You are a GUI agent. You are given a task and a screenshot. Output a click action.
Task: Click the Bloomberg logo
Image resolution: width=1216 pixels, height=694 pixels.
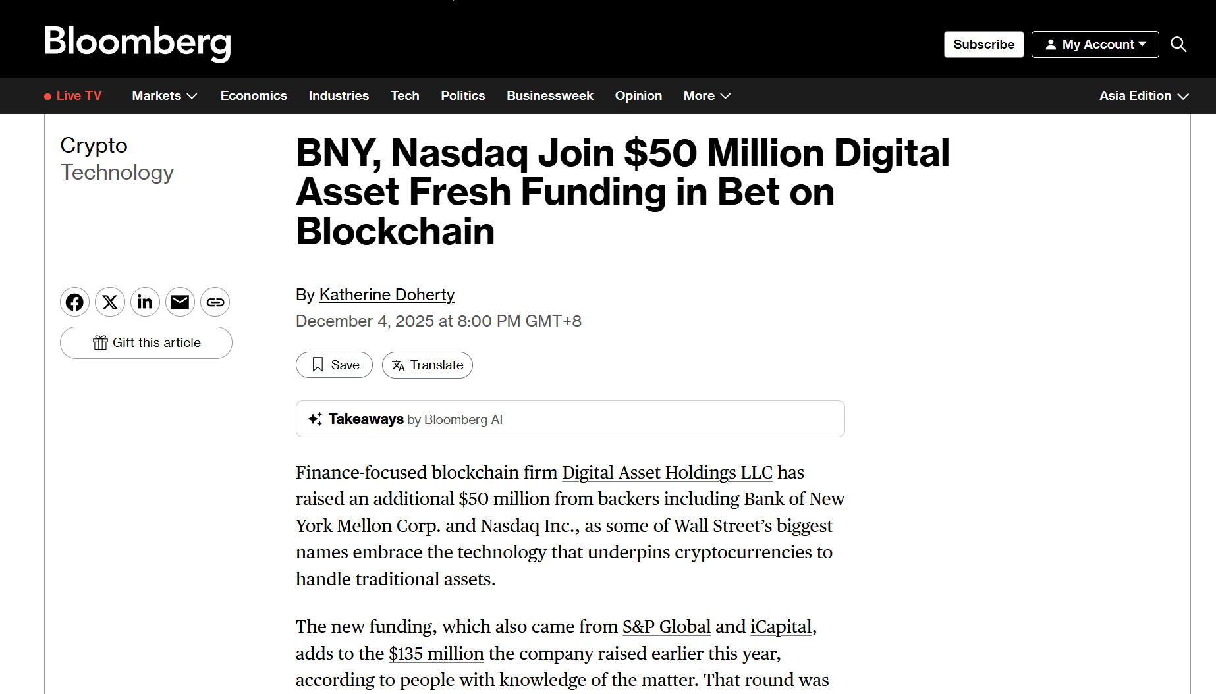(x=138, y=43)
